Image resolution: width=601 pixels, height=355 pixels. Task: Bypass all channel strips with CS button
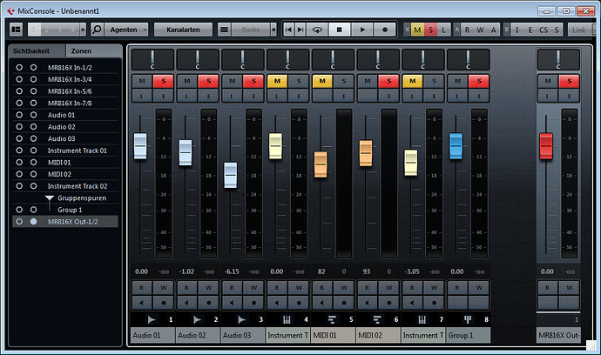tap(544, 30)
